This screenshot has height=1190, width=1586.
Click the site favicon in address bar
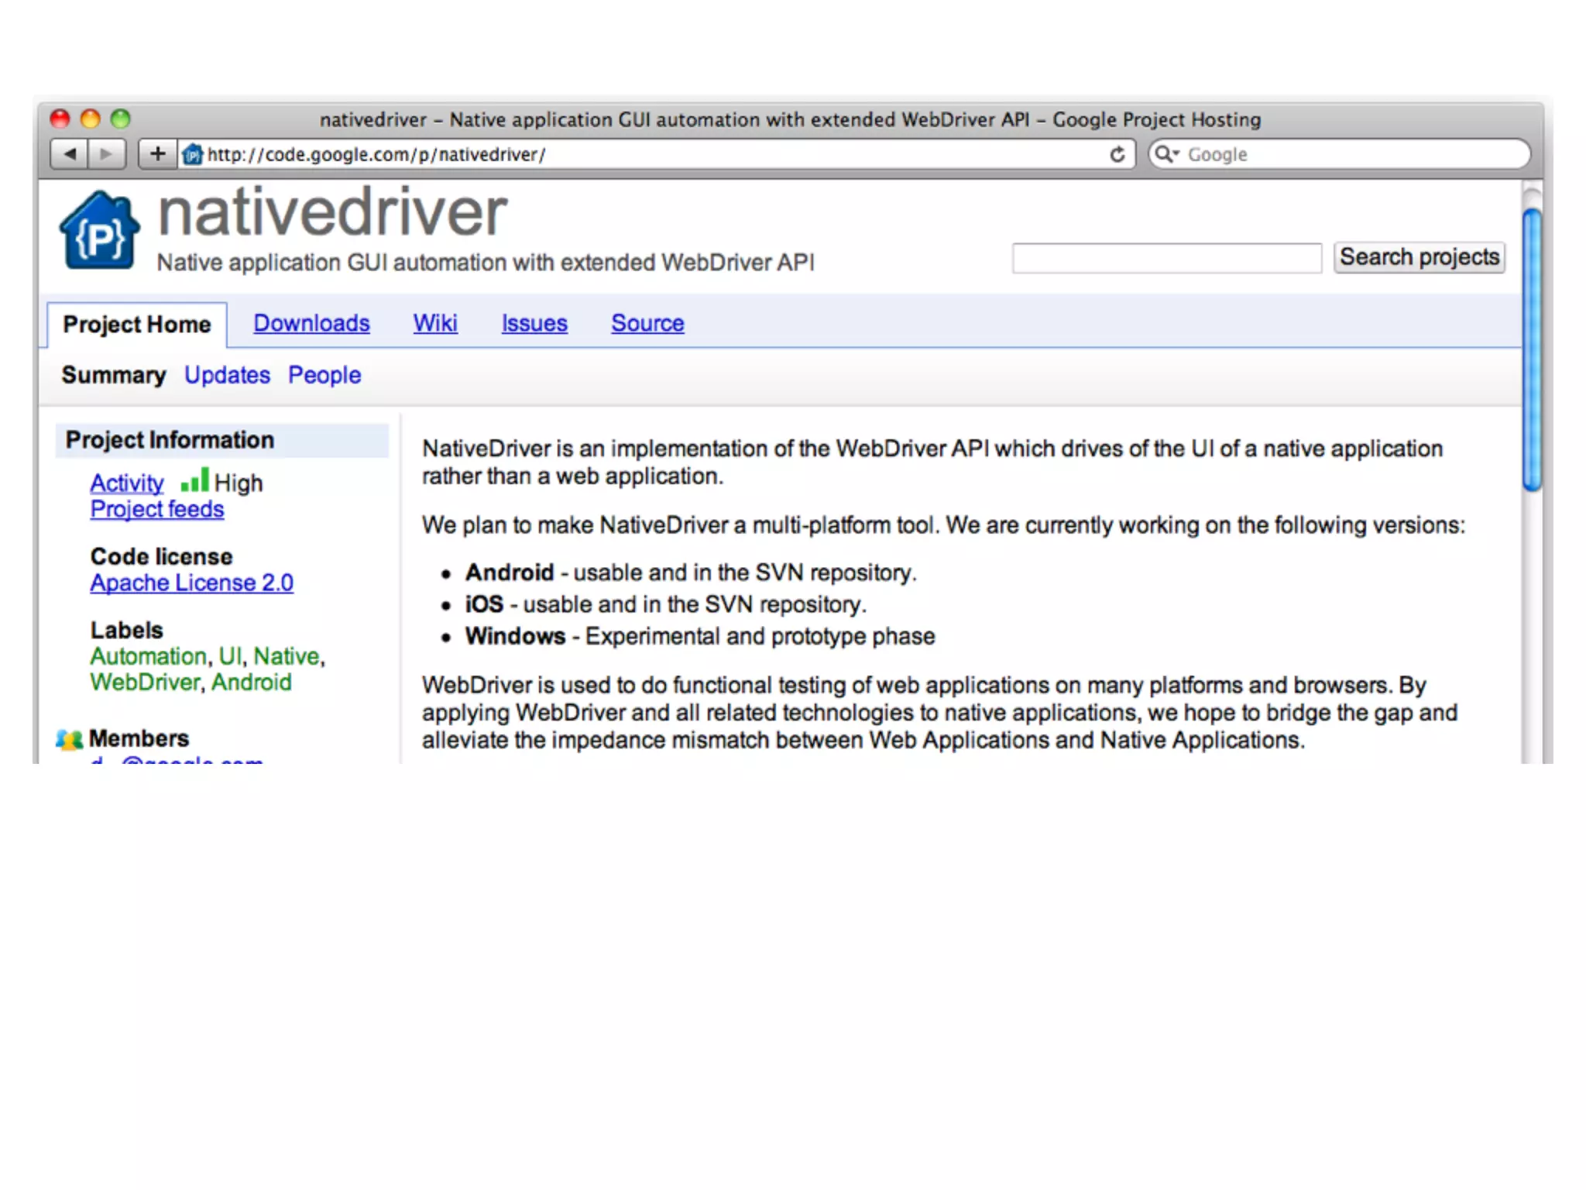pos(192,155)
